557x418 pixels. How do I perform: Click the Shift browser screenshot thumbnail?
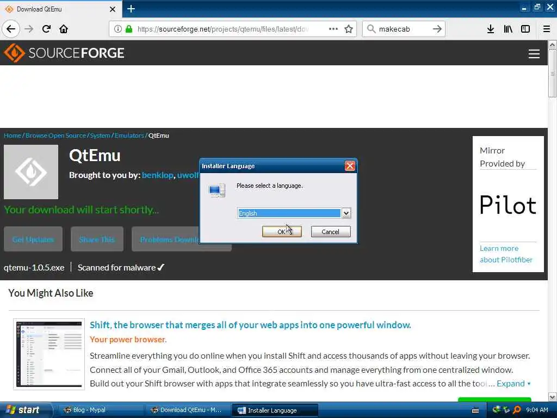(x=49, y=354)
